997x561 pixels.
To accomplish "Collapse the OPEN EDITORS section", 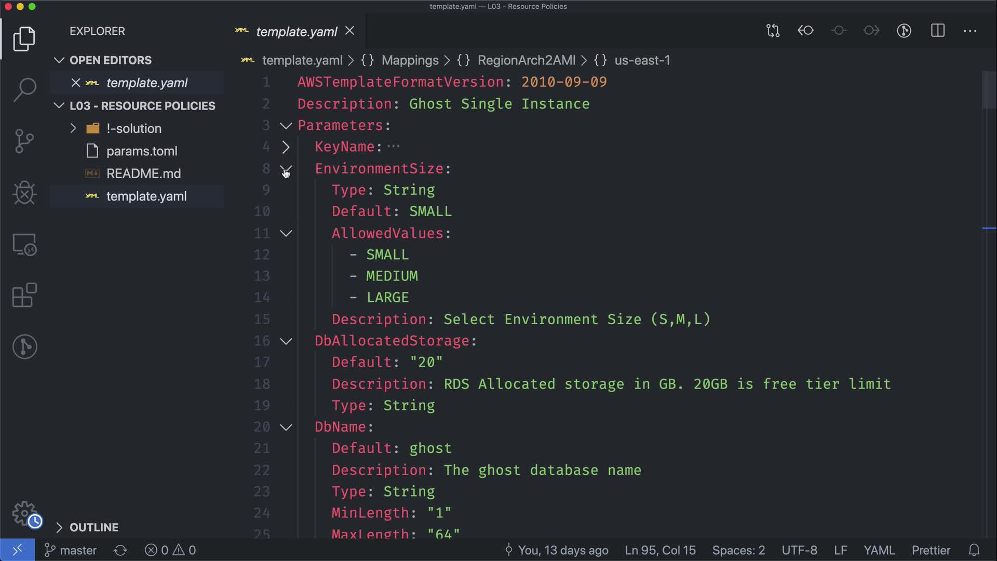I will [x=59, y=60].
